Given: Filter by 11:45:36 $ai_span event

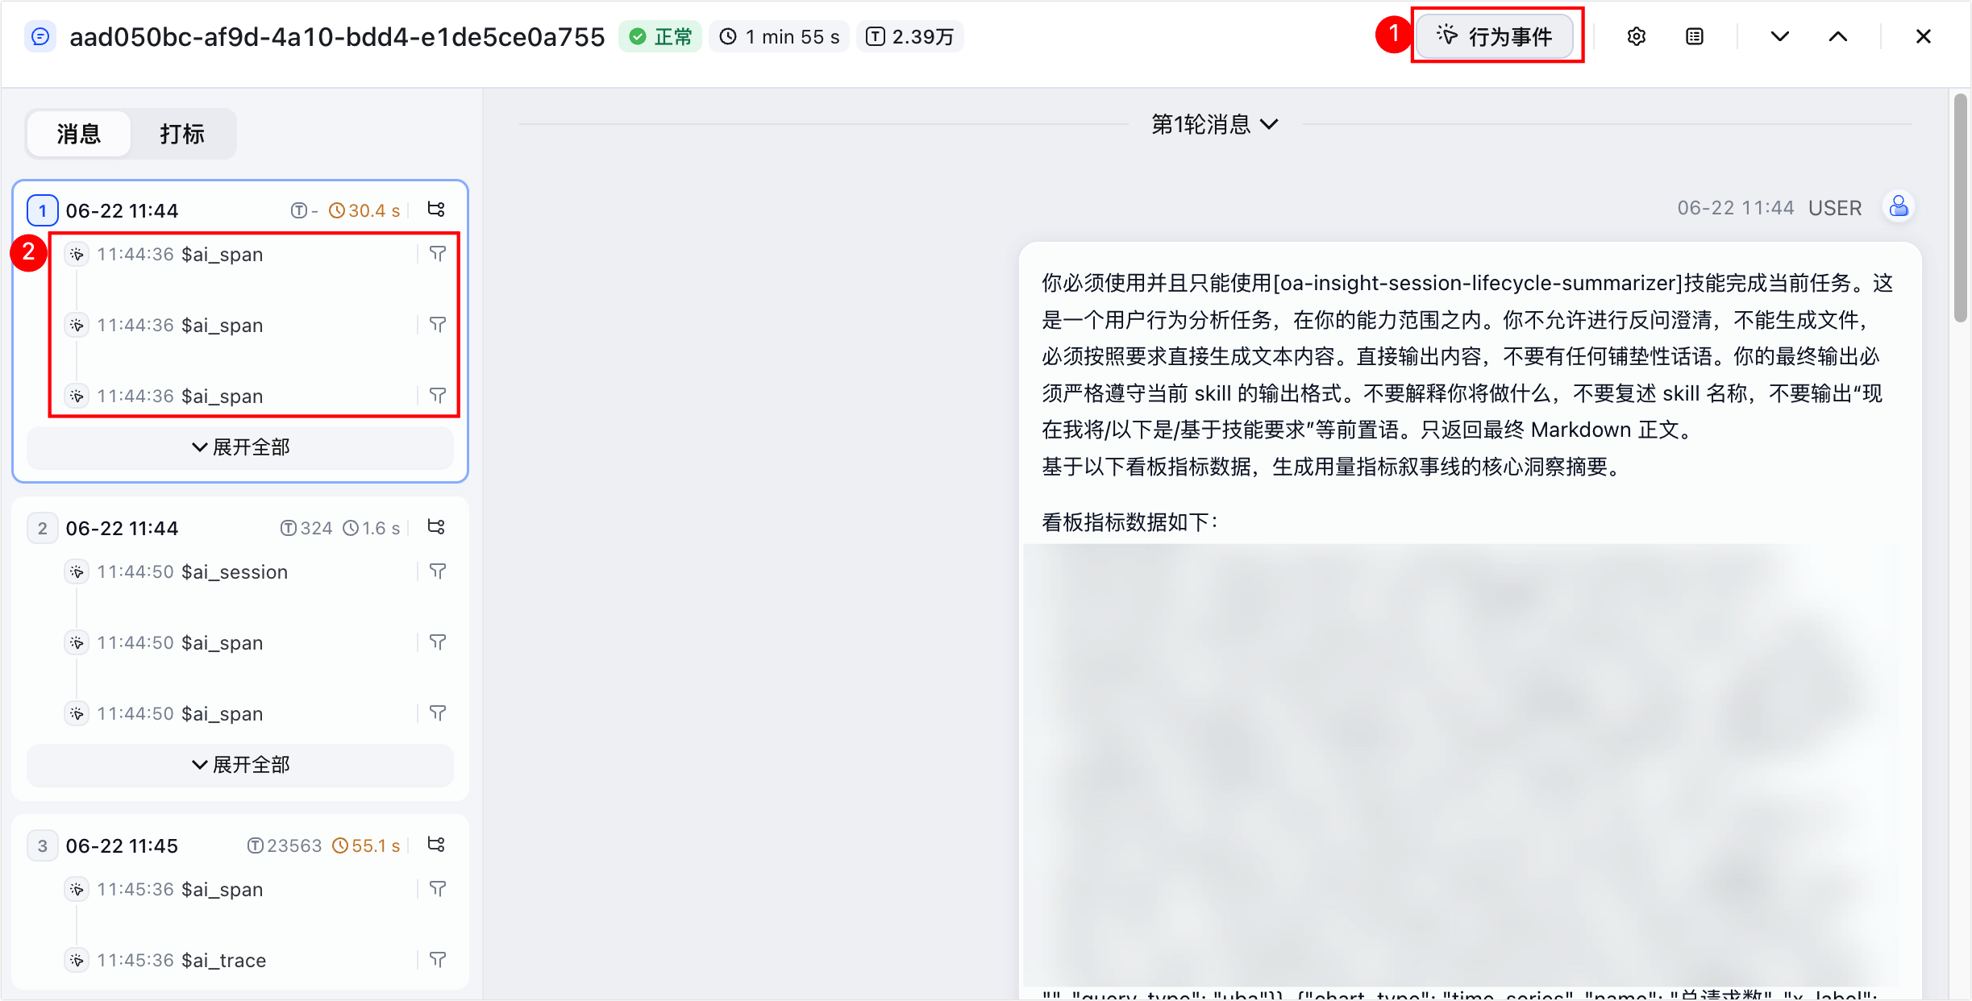Looking at the screenshot, I should tap(438, 889).
